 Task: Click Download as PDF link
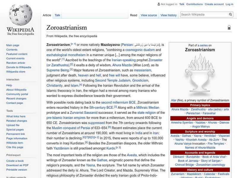point(17,165)
